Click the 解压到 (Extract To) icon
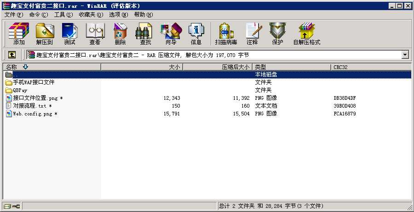Image resolution: width=414 pixels, height=212 pixels. point(45,34)
